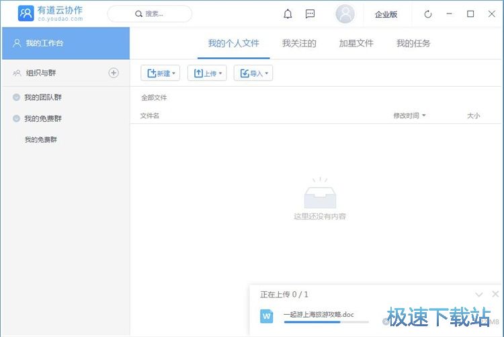The height and width of the screenshot is (337, 504).
Task: Cancel the uploading file with X icon
Action: pyautogui.click(x=386, y=322)
